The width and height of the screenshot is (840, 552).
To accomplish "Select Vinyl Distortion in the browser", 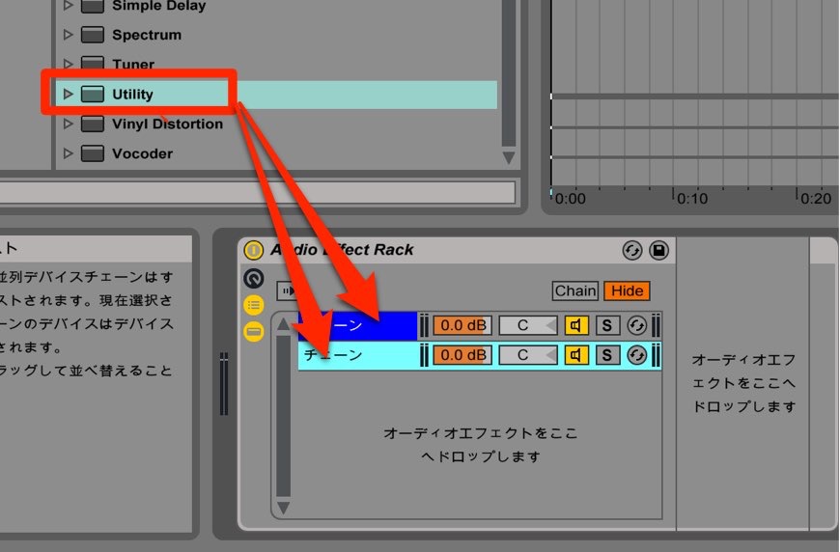I will [x=167, y=124].
